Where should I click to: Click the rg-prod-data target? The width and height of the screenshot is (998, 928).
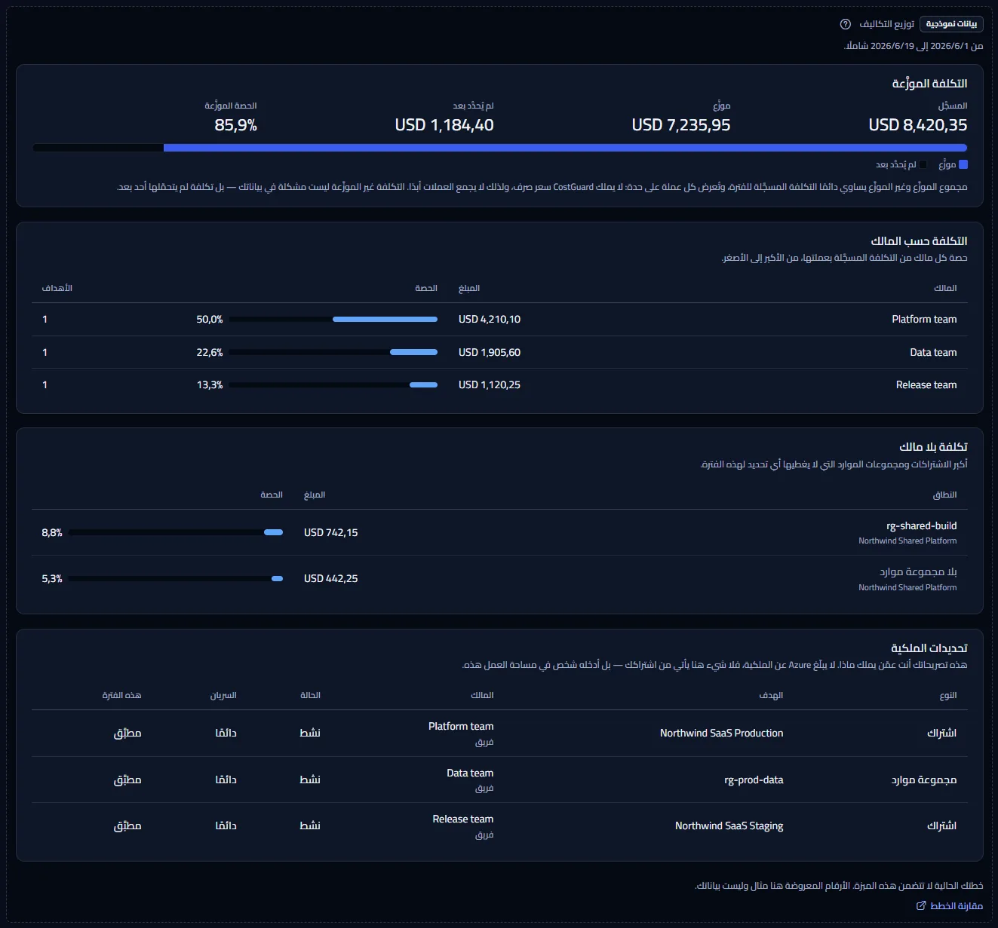[754, 780]
